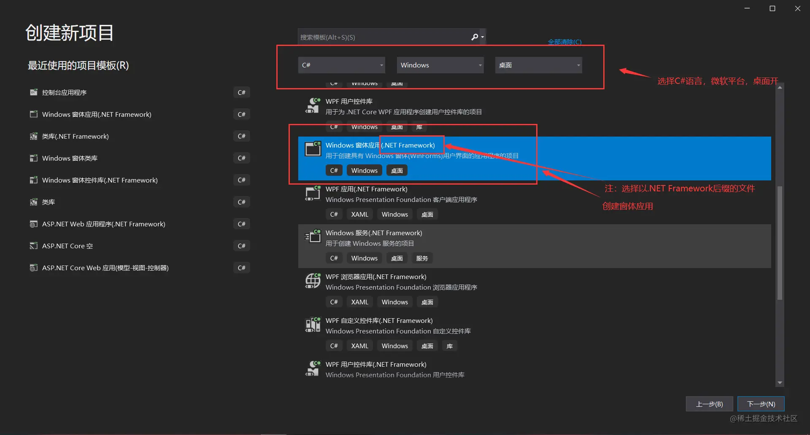
Task: Choose the Windows 服务(.NET Framework) template title
Action: pyautogui.click(x=374, y=233)
